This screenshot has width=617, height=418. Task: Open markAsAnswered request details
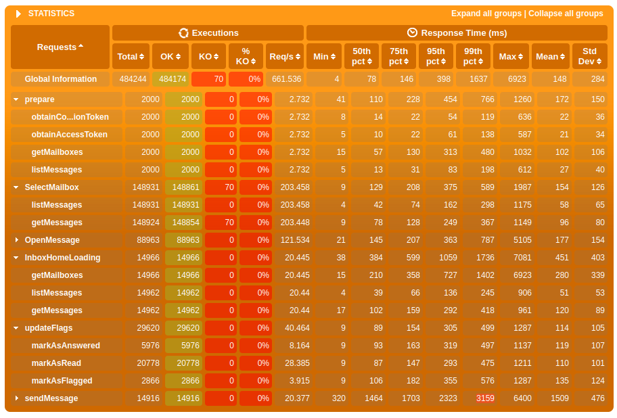(66, 346)
